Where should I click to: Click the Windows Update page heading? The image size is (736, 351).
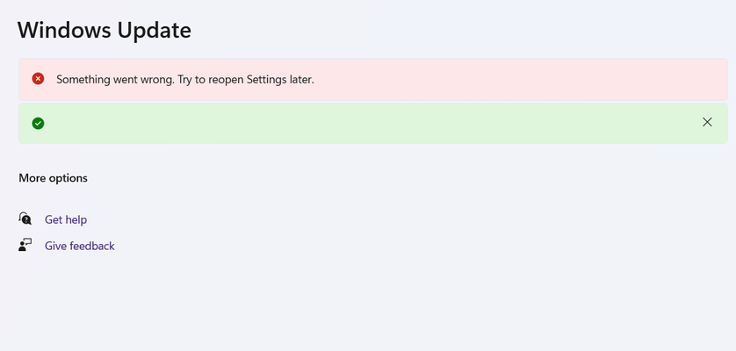(105, 30)
